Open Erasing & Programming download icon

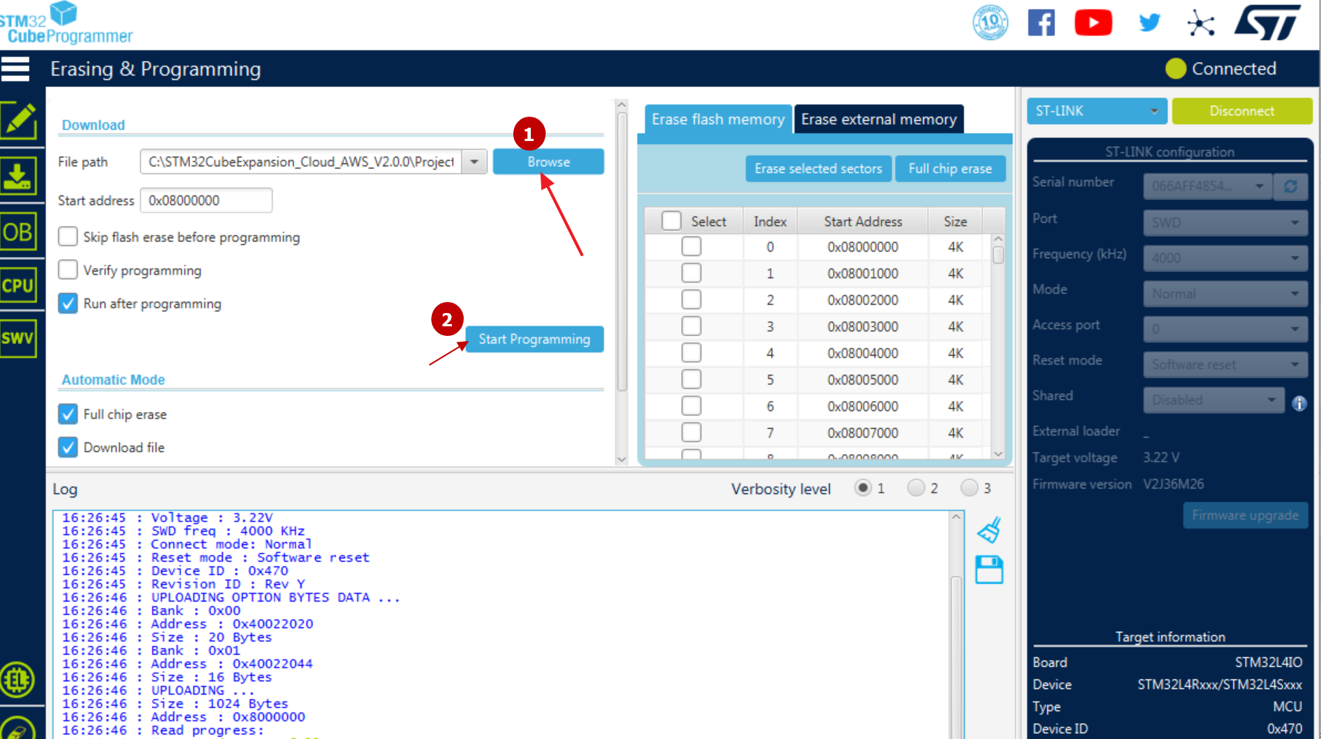click(x=18, y=176)
